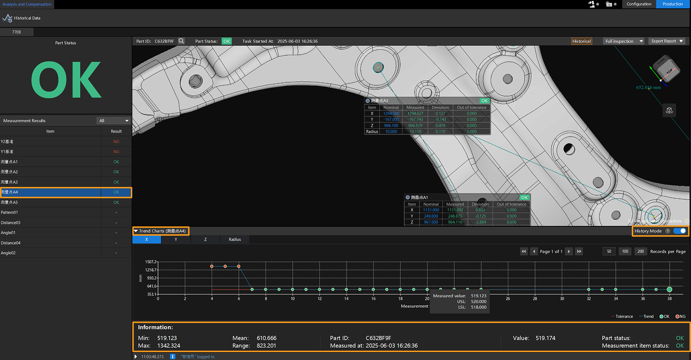The width and height of the screenshot is (691, 360).
Task: Go to the next page of trend records
Action: pos(569,252)
